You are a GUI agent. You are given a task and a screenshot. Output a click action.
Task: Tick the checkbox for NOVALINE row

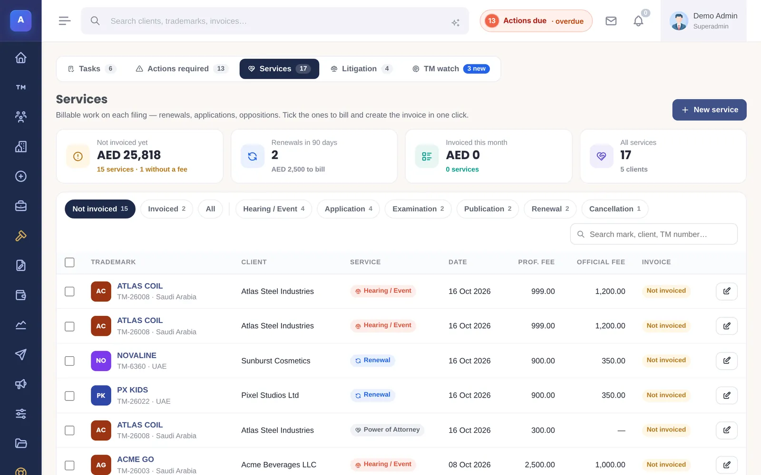69,361
